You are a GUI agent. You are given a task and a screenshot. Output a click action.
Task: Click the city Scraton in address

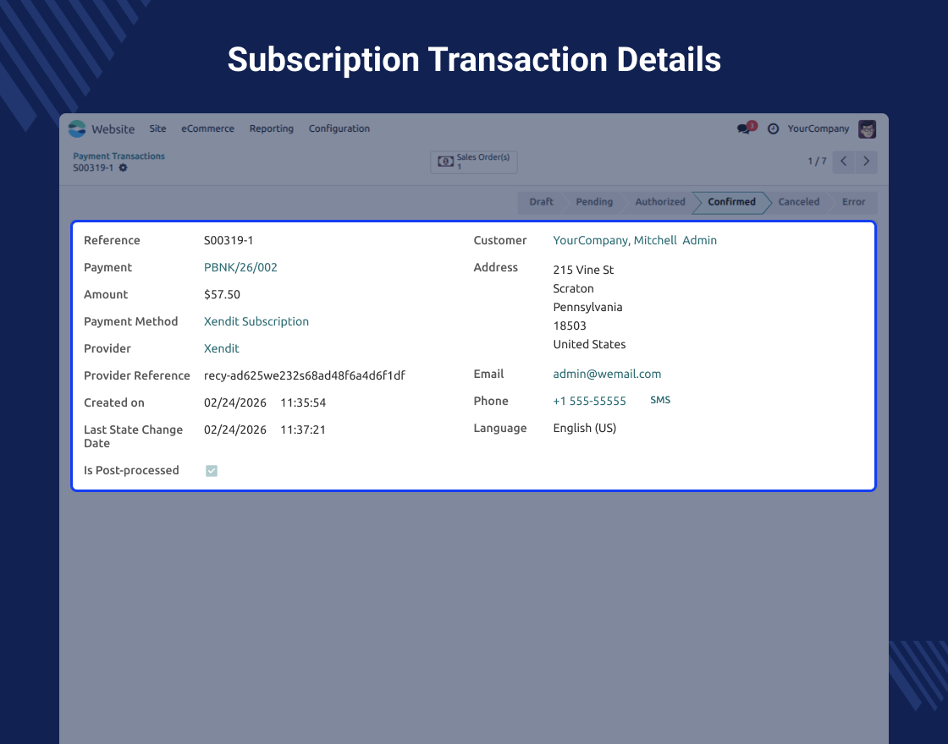573,288
